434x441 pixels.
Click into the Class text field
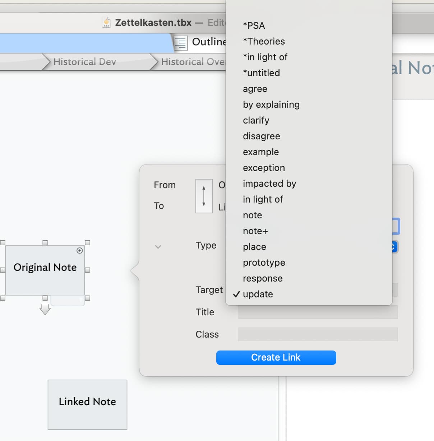coord(318,334)
